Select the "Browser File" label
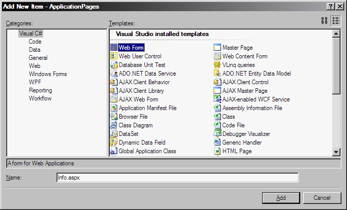The image size is (347, 210). coord(133,117)
